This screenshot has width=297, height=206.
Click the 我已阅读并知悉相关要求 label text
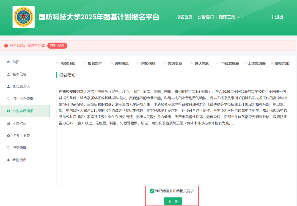tap(174, 191)
